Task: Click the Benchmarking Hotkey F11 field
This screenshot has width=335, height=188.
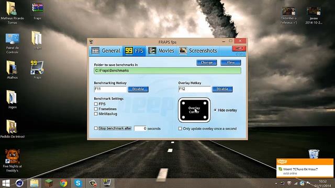Action: (110, 89)
